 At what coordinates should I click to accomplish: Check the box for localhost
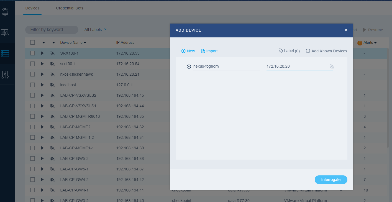(x=33, y=85)
